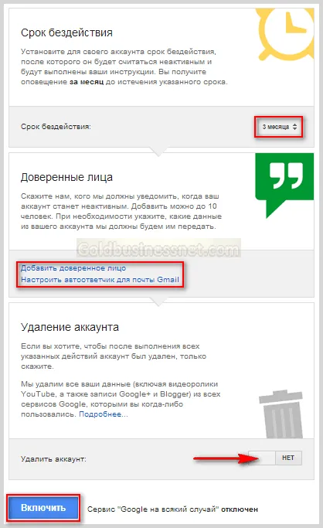The width and height of the screenshot is (323, 528).
Task: Click the 'Срок бездействия:' field label
Action: 56,127
